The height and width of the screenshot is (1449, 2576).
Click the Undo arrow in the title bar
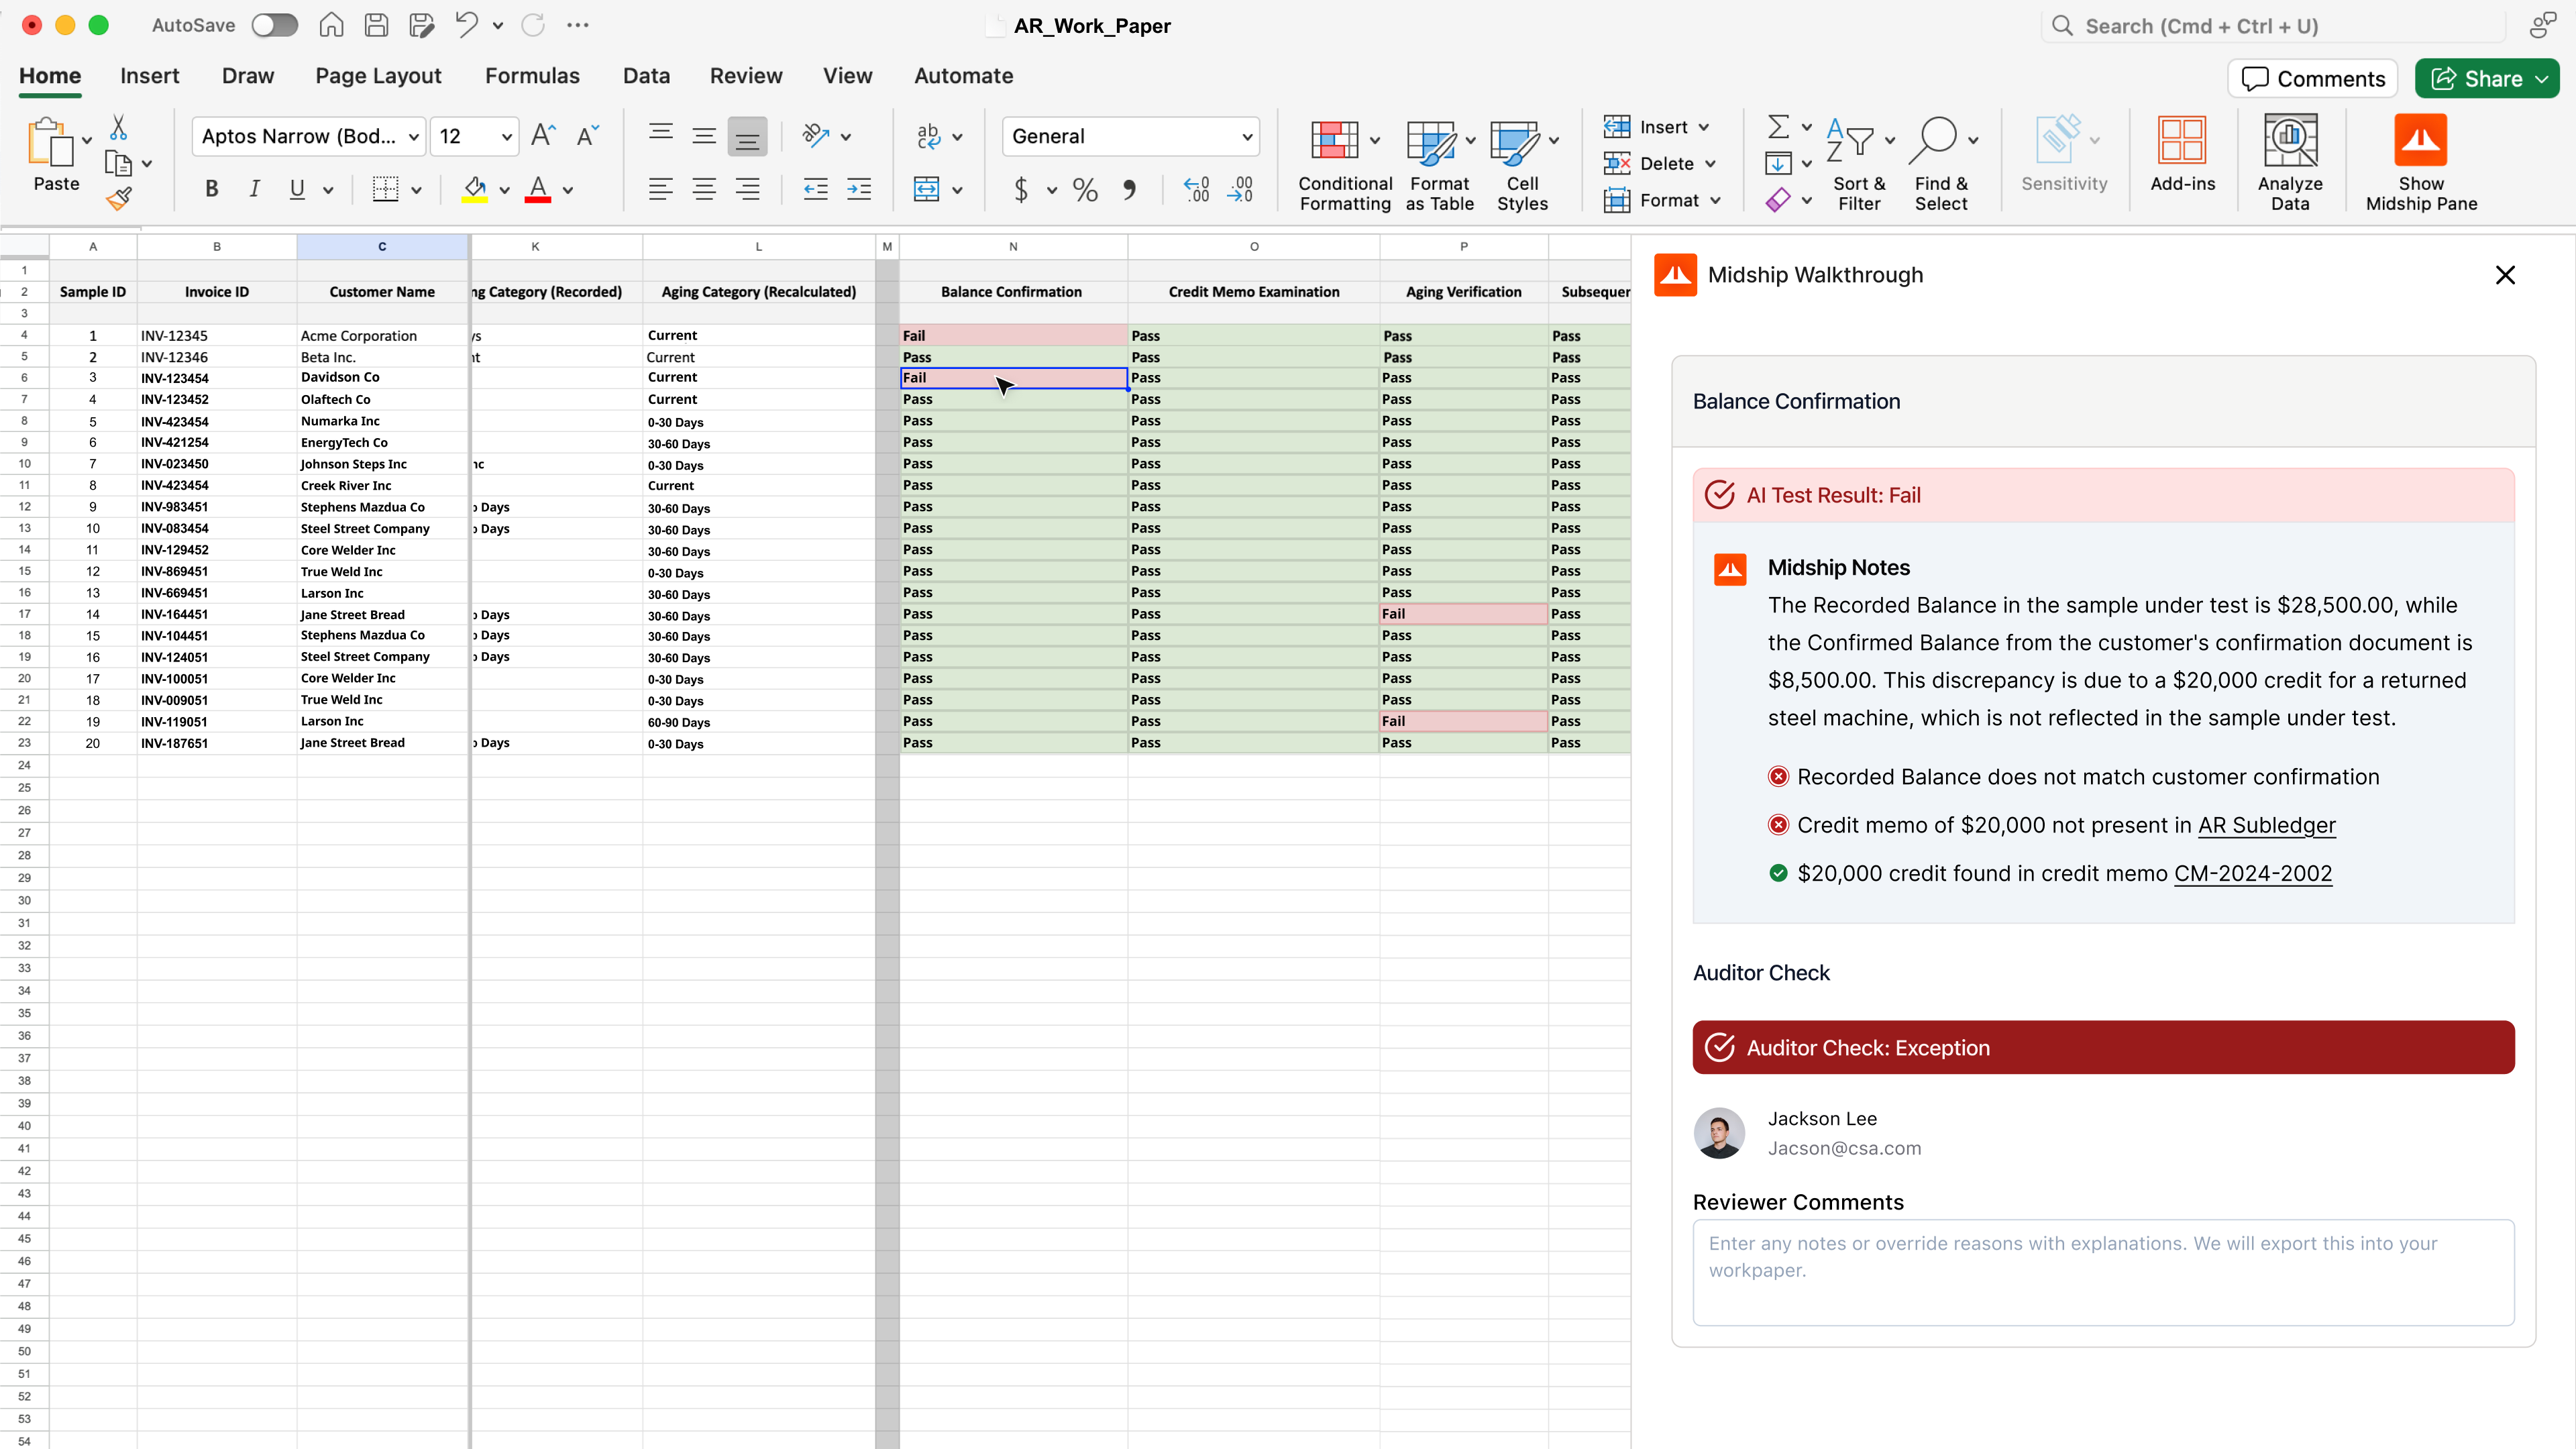click(x=466, y=25)
